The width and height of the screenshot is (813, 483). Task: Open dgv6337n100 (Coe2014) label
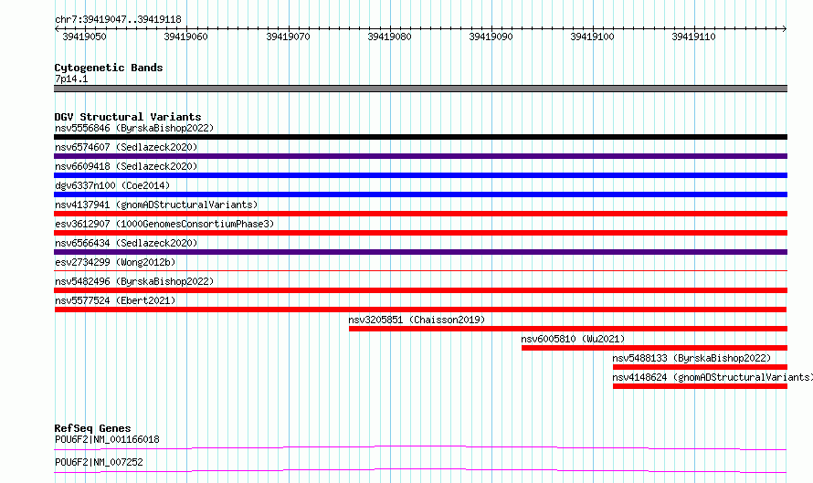click(112, 185)
